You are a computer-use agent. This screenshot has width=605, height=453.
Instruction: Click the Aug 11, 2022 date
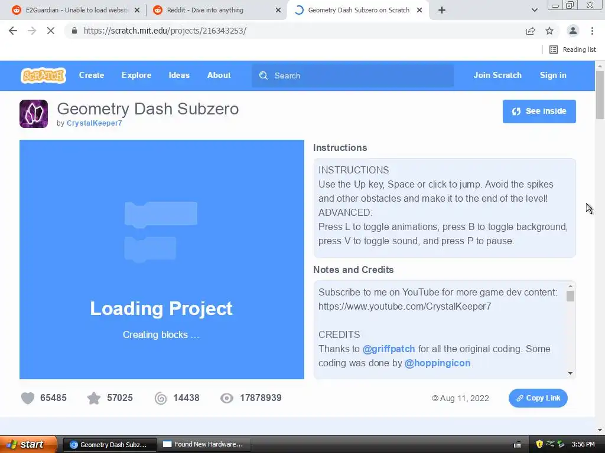point(464,398)
